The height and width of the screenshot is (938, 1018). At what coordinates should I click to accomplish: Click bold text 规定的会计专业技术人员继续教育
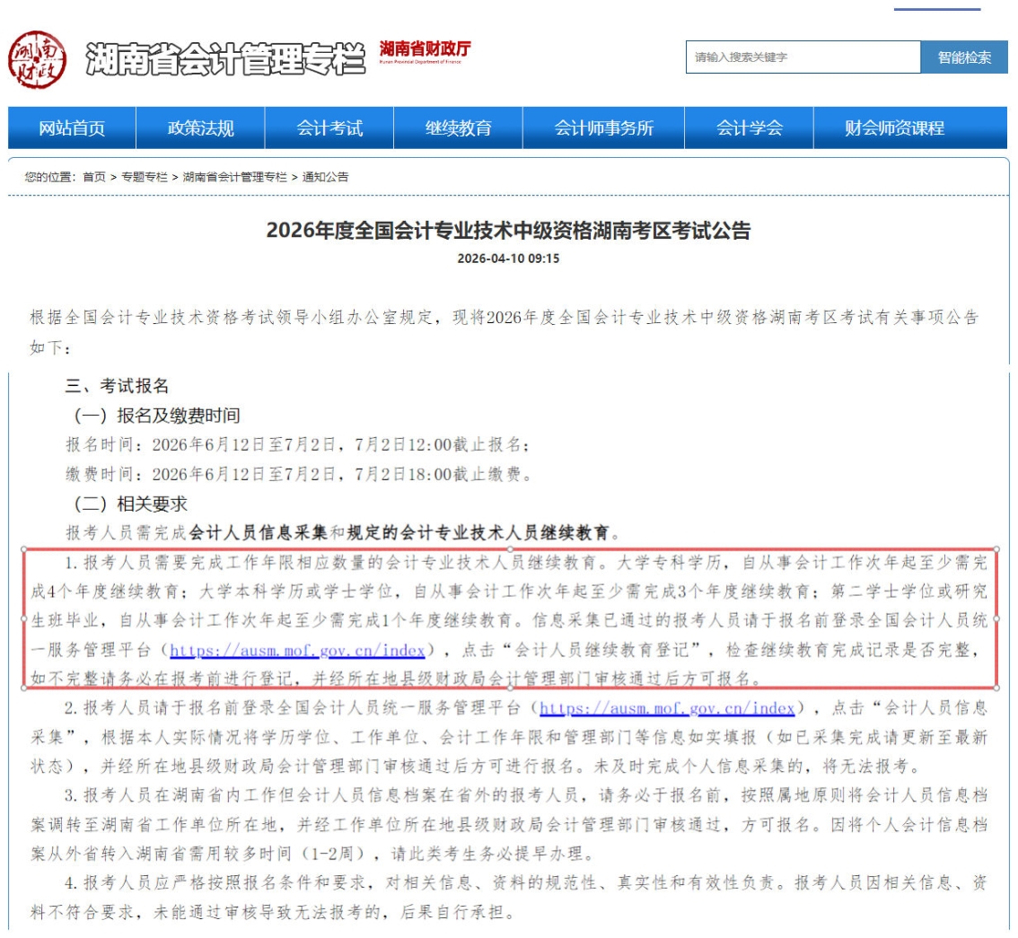478,533
